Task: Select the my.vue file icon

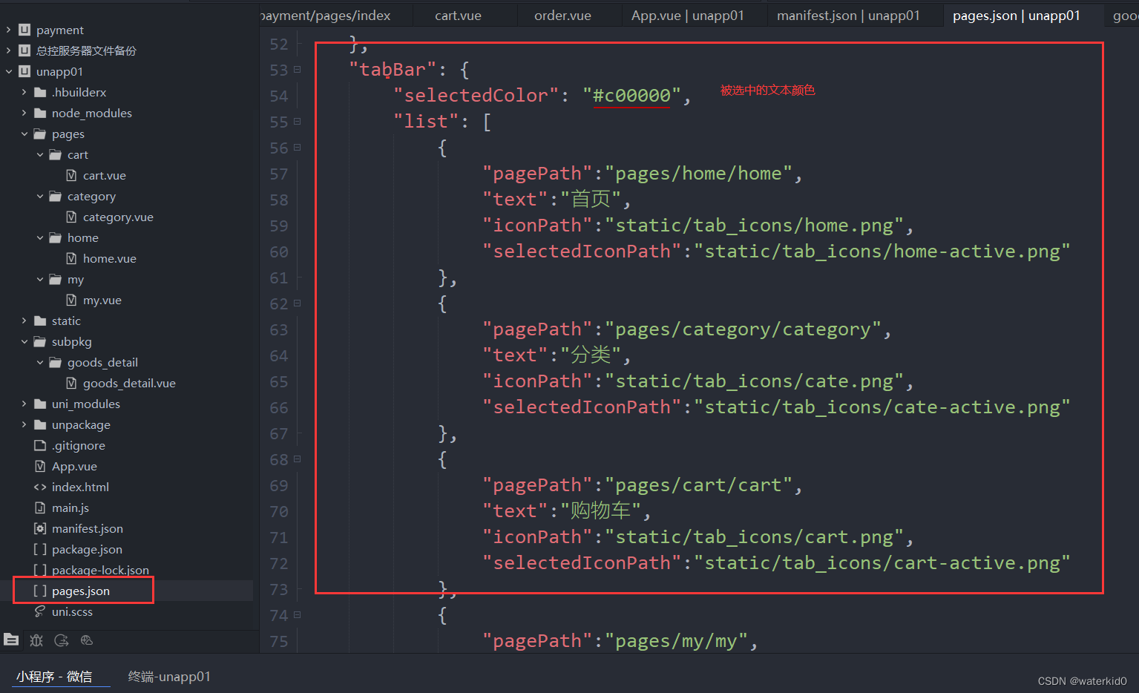Action: pos(71,300)
